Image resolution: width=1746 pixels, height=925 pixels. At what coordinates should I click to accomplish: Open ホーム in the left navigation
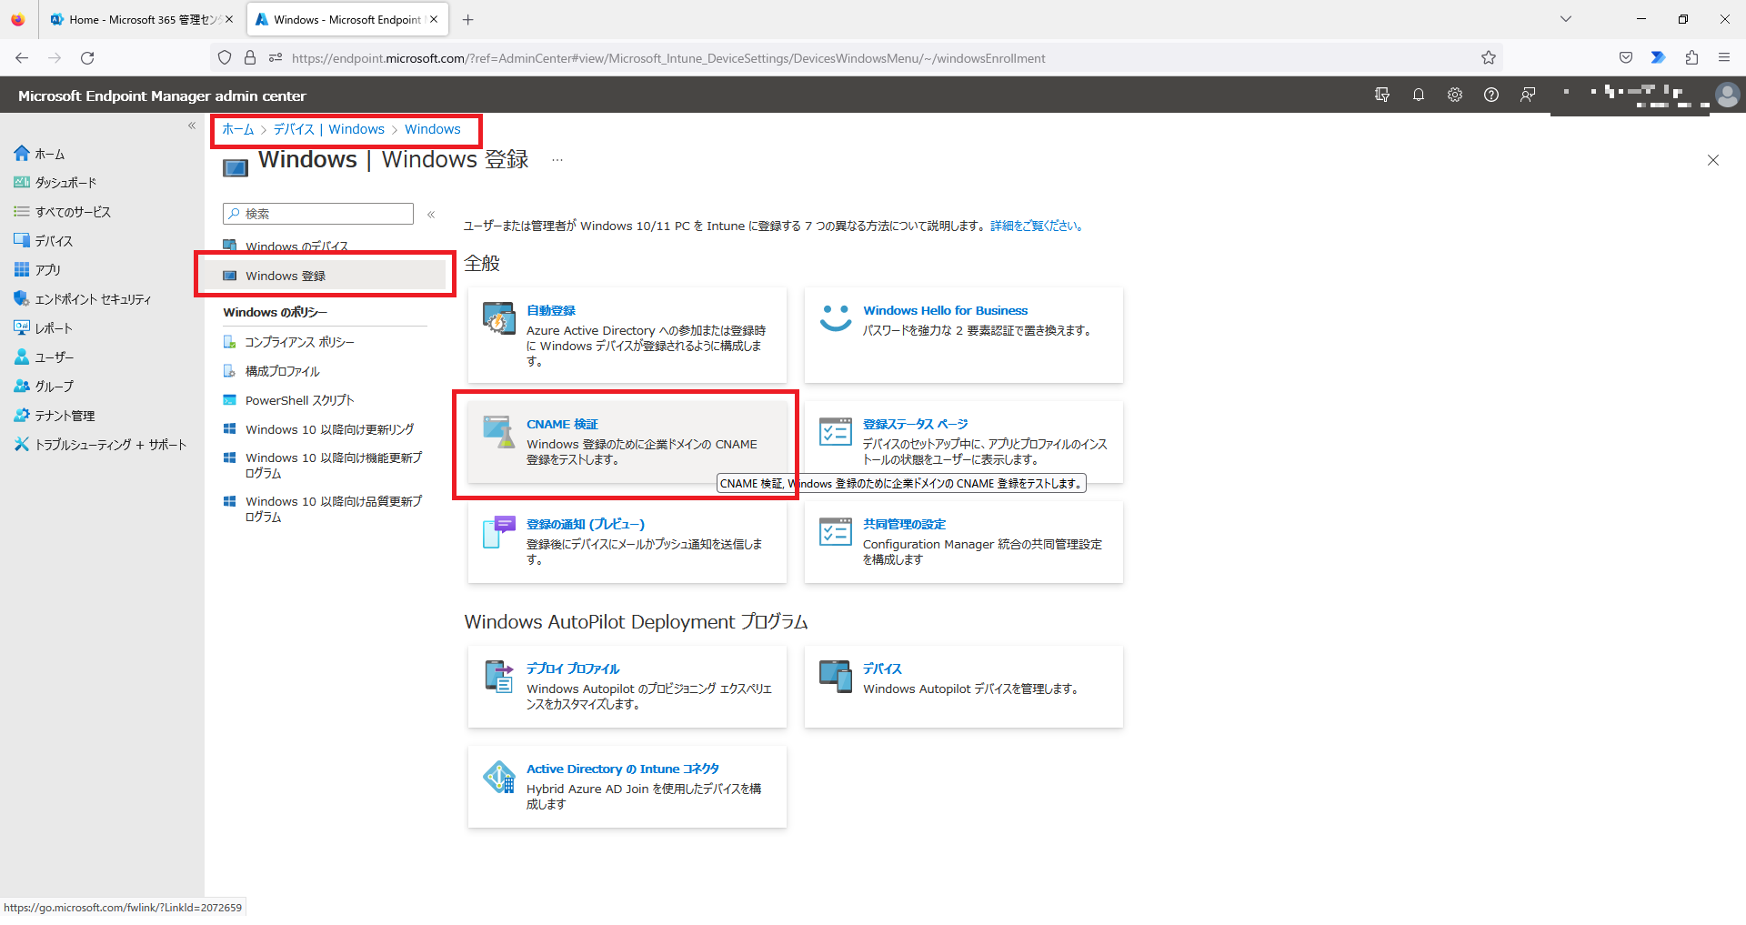39,154
